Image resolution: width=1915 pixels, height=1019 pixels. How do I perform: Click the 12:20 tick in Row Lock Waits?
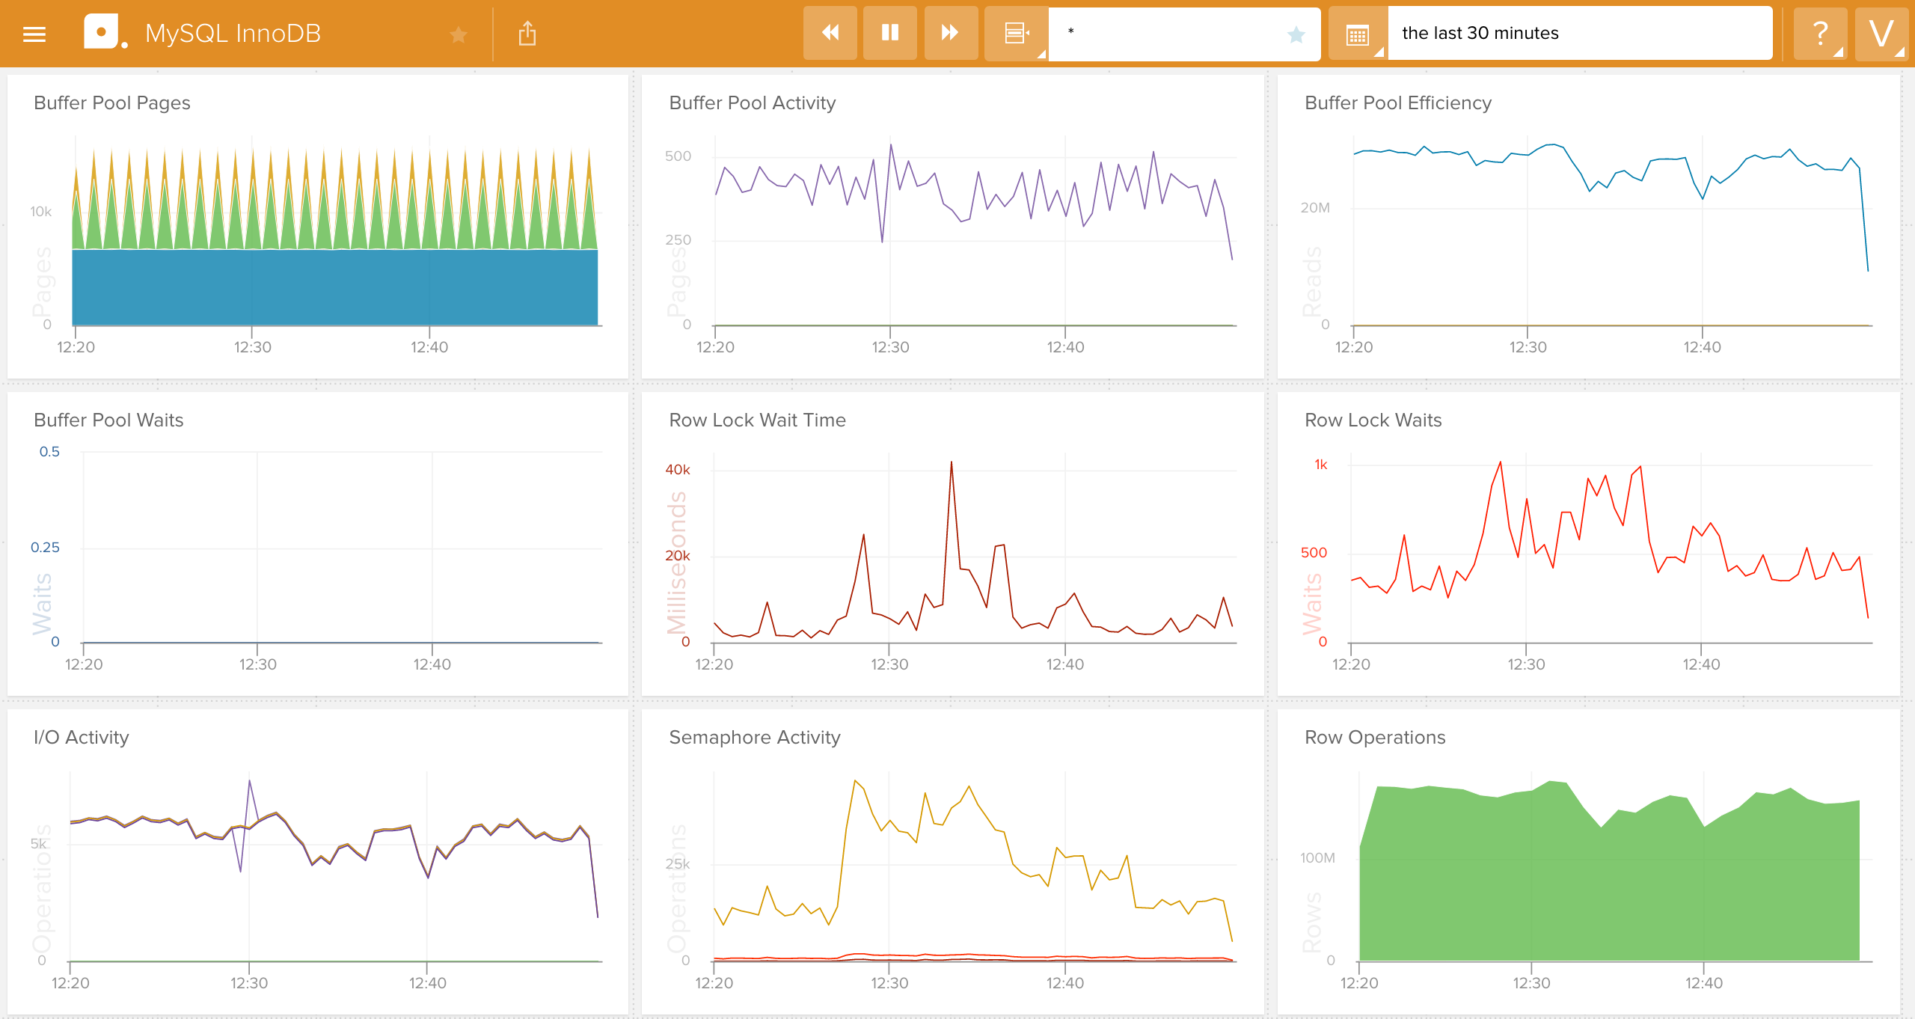pyautogui.click(x=1351, y=664)
